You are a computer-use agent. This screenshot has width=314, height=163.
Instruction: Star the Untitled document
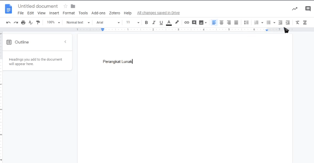tap(65, 6)
